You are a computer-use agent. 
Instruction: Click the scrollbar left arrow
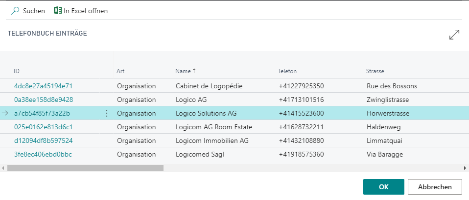3,168
